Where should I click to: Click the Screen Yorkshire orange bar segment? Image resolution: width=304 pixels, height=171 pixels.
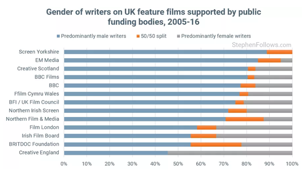click(280, 52)
